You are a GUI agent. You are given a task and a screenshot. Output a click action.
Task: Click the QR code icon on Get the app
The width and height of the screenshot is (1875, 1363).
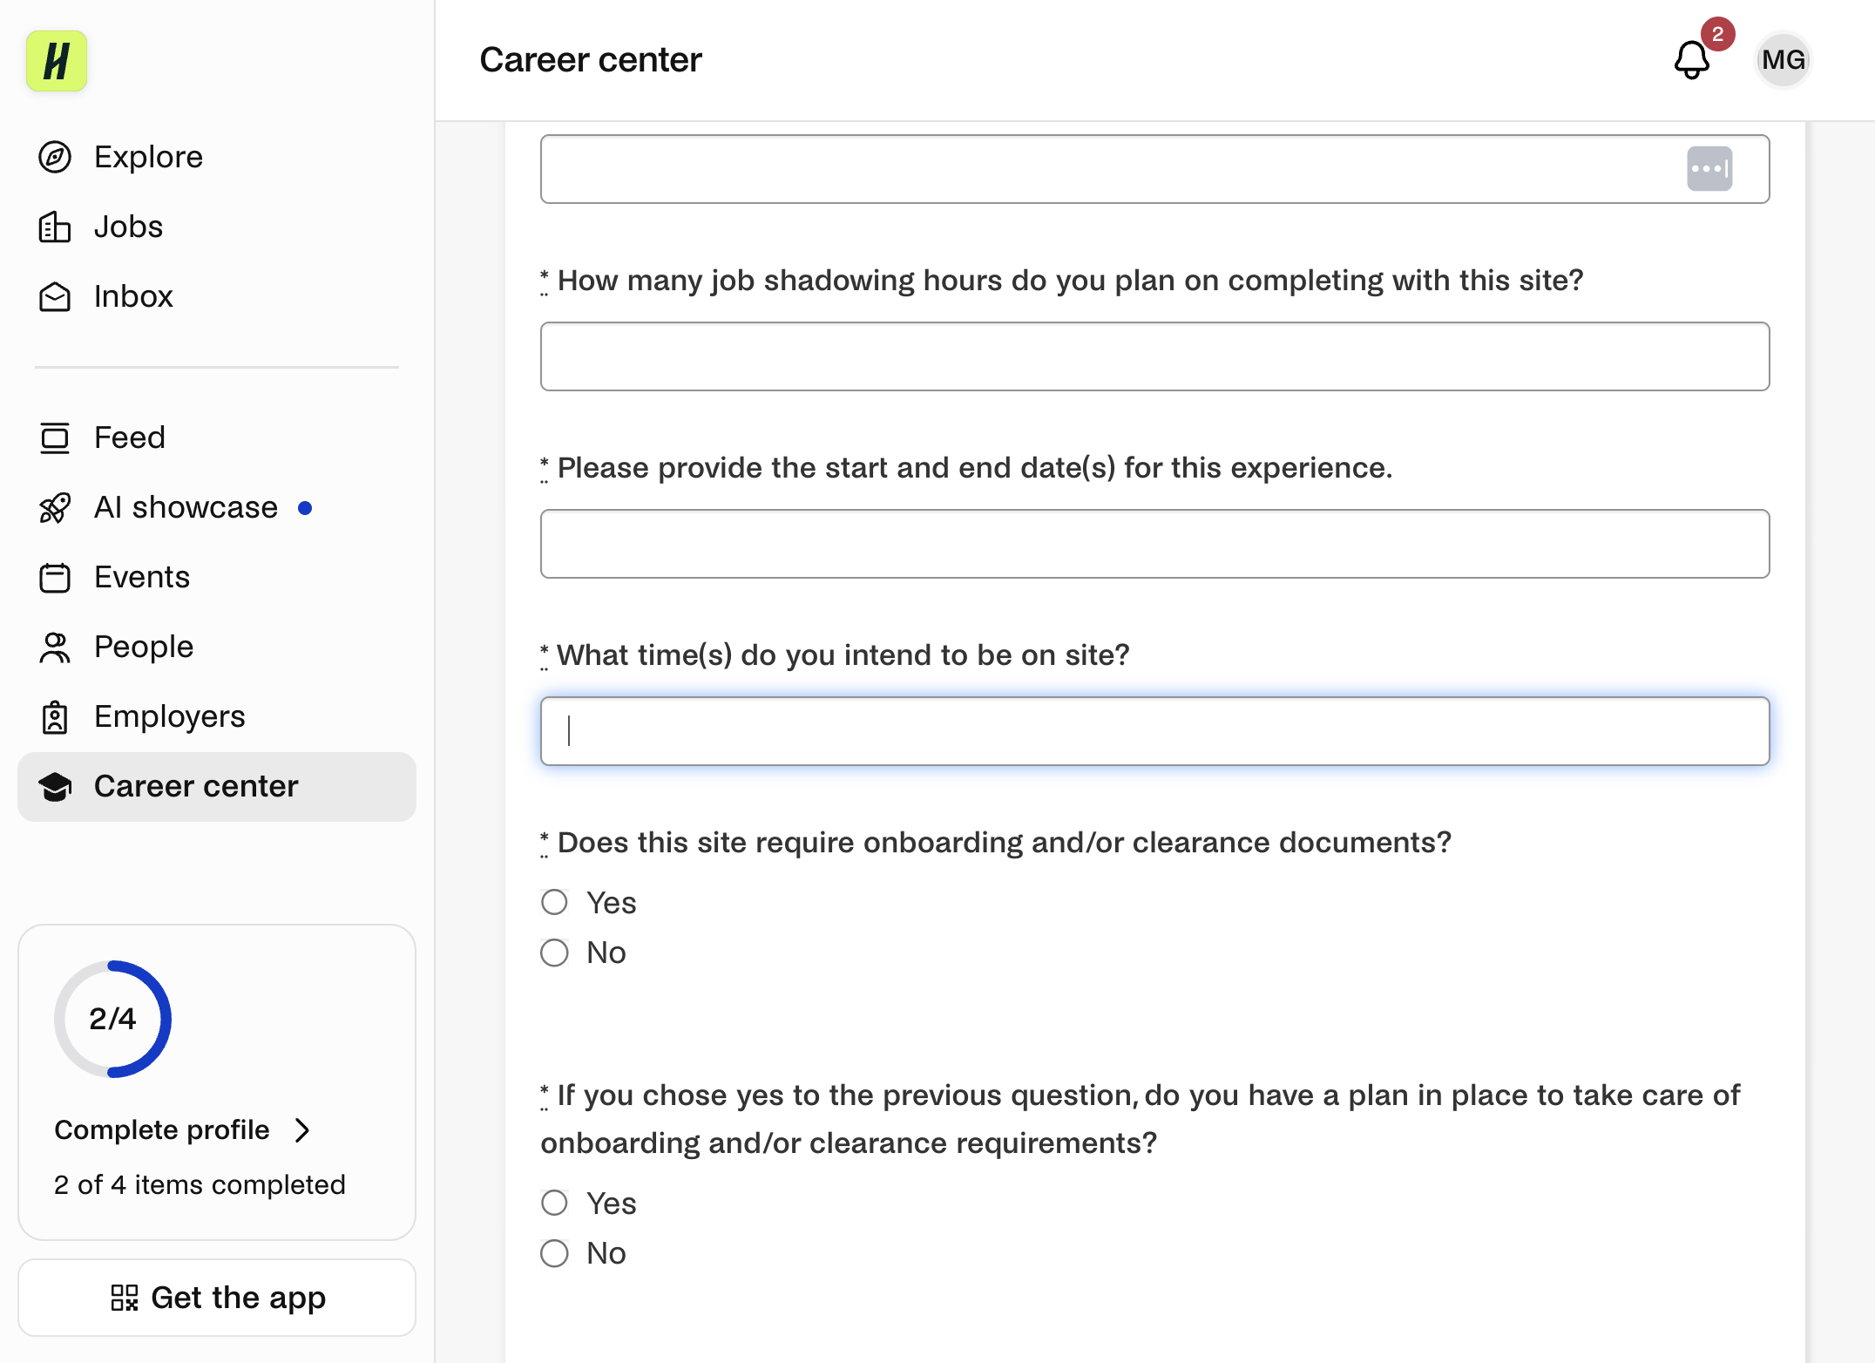125,1298
